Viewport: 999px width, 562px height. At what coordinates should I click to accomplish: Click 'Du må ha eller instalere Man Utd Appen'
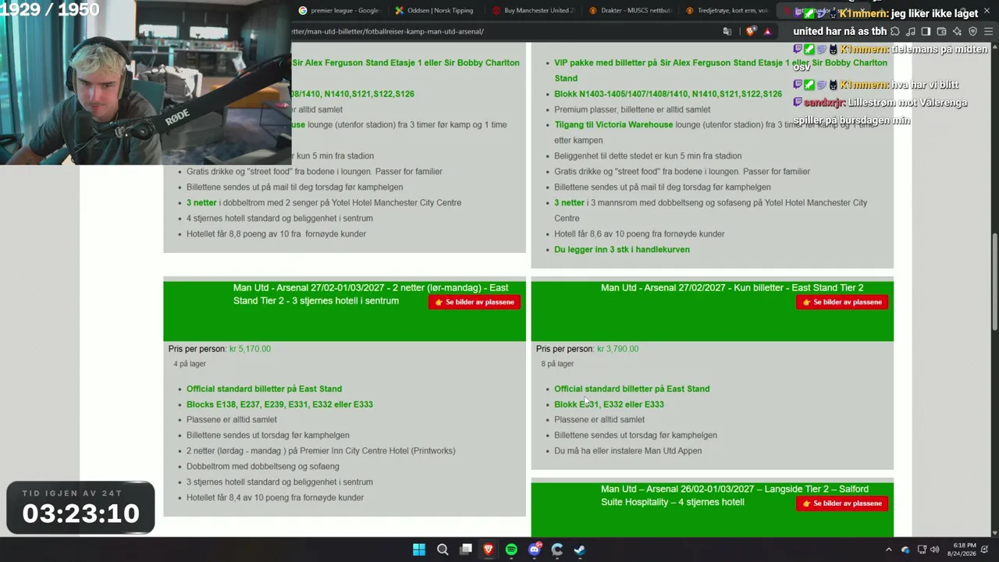coord(627,451)
